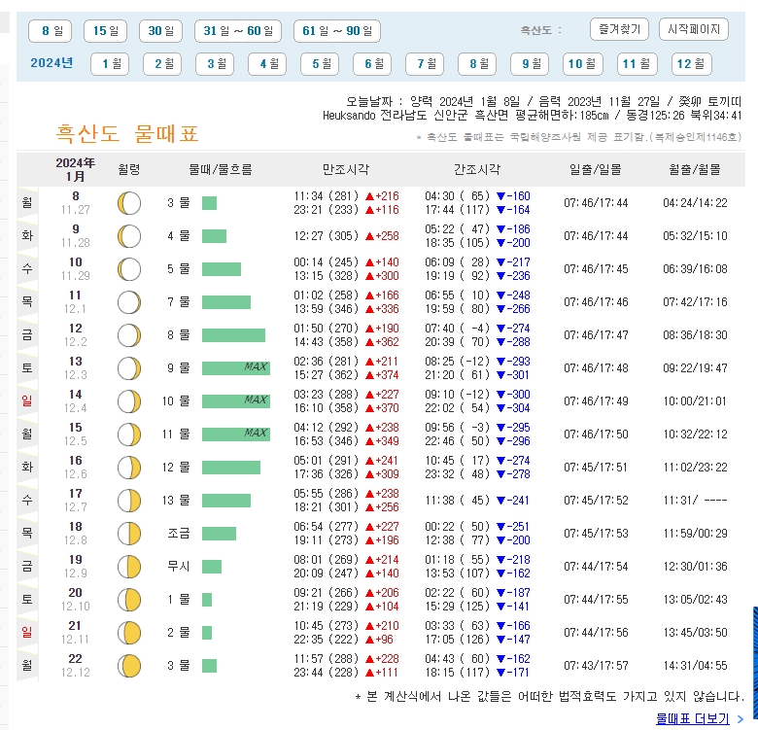Click the 12:27 (305) high tide time

tap(327, 236)
